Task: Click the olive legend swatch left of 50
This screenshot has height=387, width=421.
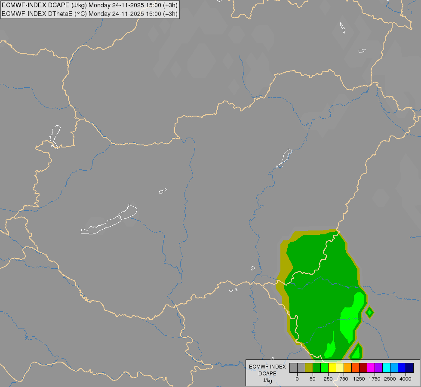Action: tap(309, 368)
